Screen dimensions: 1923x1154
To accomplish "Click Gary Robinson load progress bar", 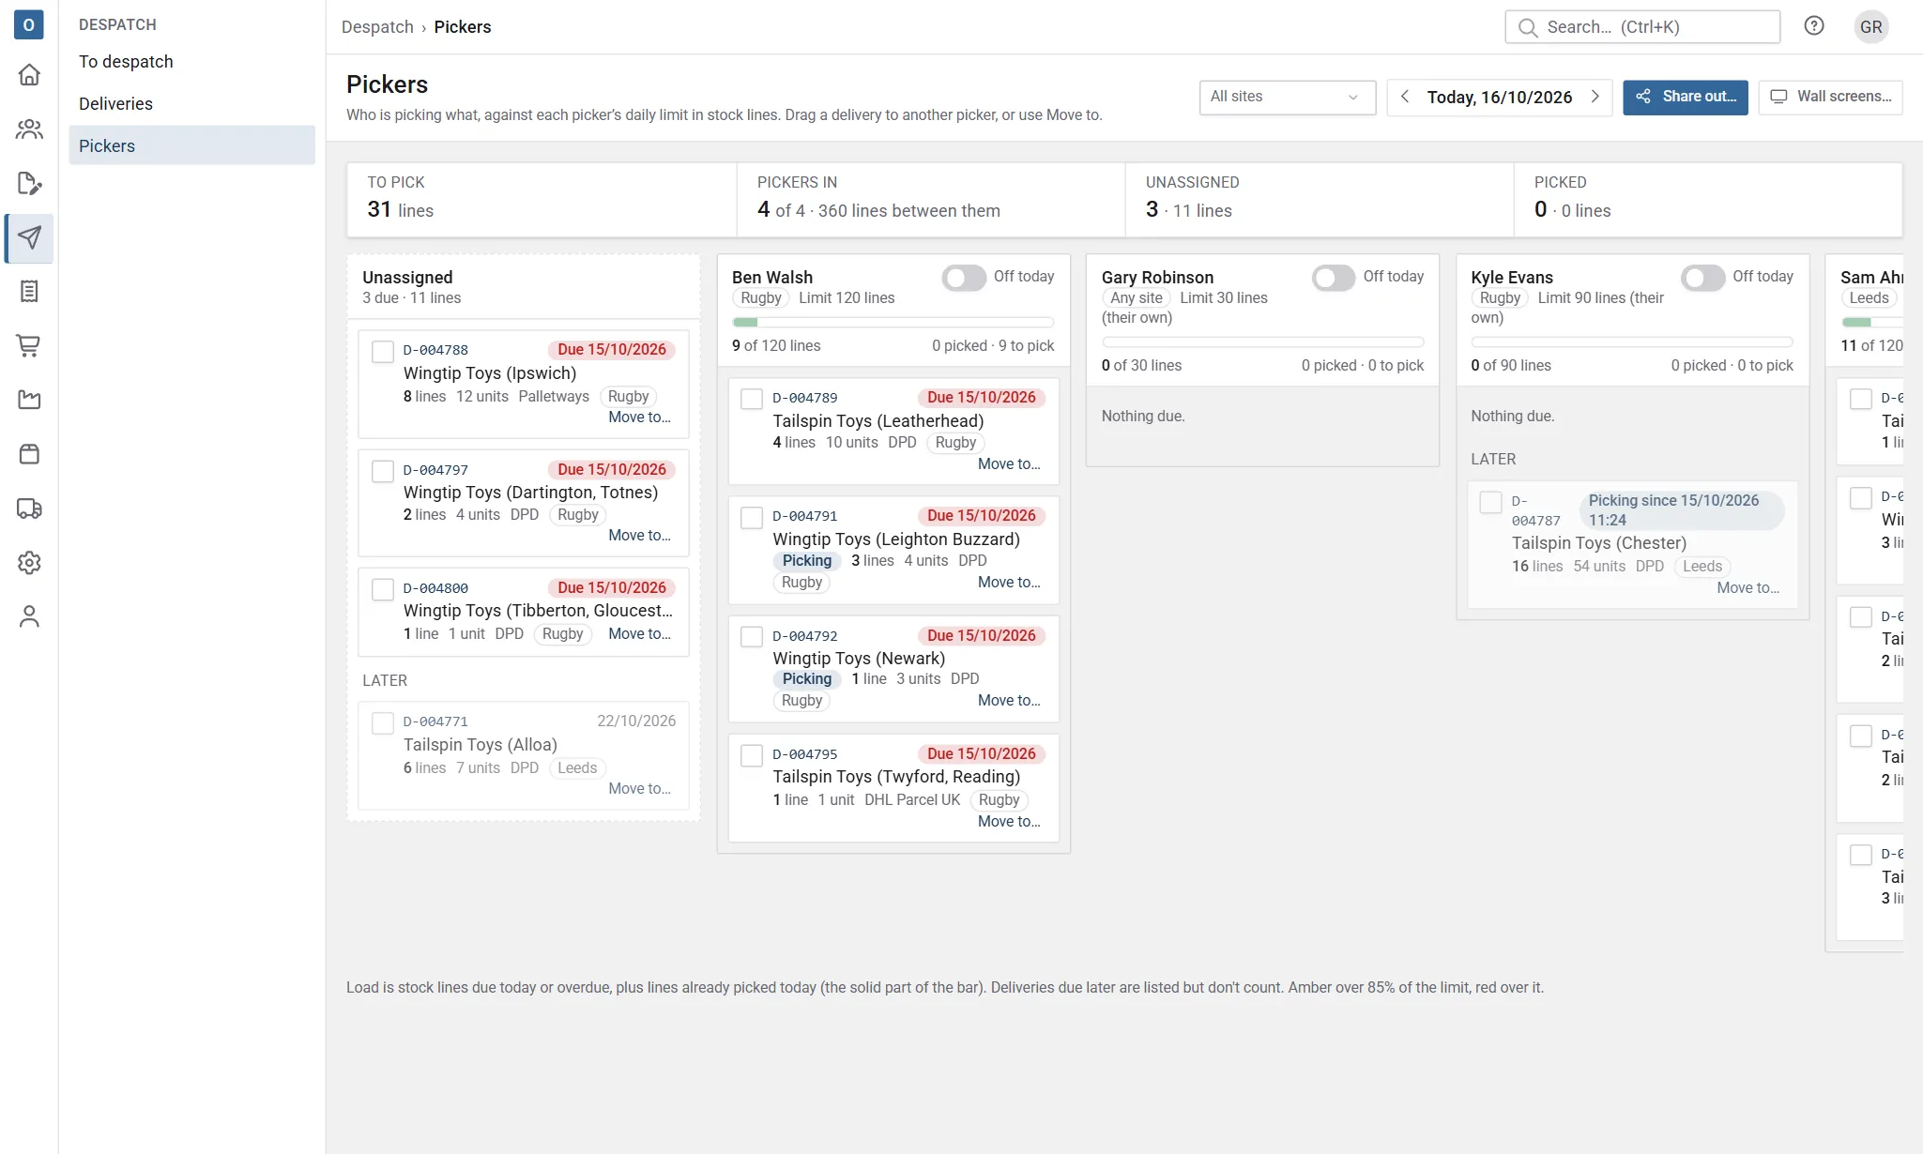I will pyautogui.click(x=1262, y=342).
